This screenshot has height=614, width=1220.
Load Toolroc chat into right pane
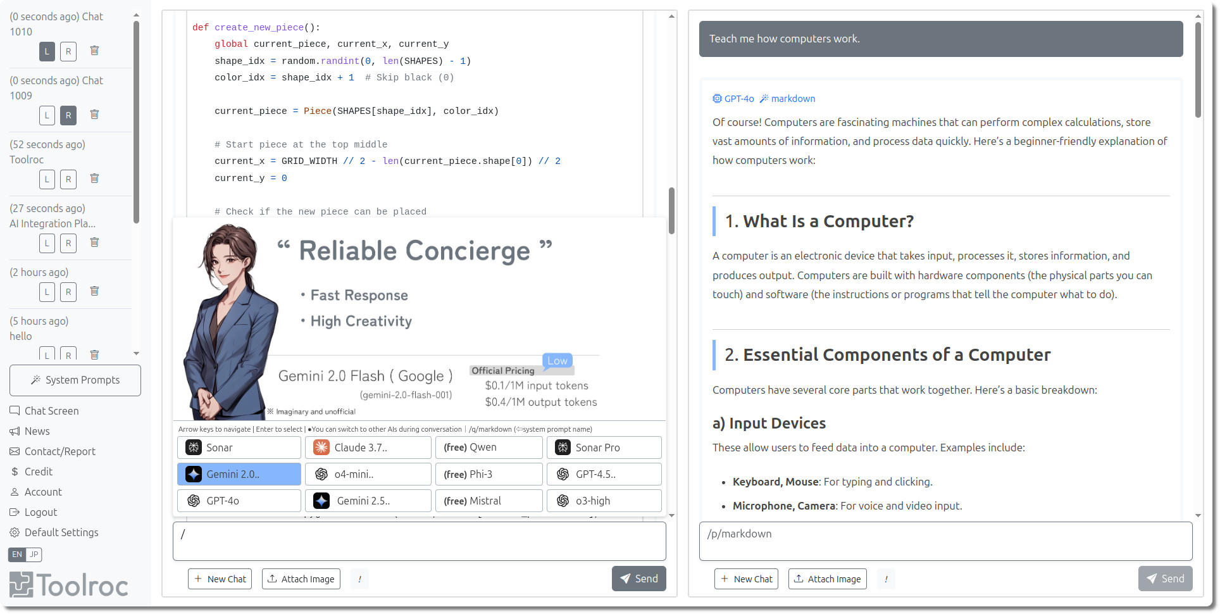pos(68,179)
